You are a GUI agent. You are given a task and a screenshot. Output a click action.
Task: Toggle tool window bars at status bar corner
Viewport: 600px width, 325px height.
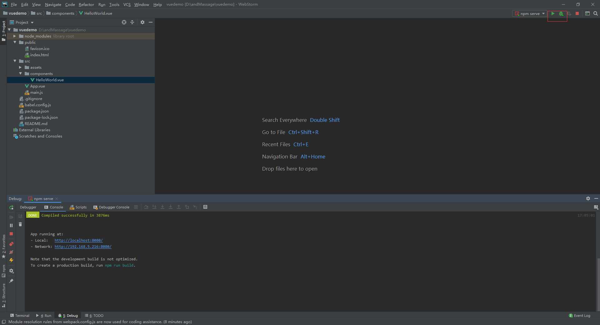[x=4, y=322]
